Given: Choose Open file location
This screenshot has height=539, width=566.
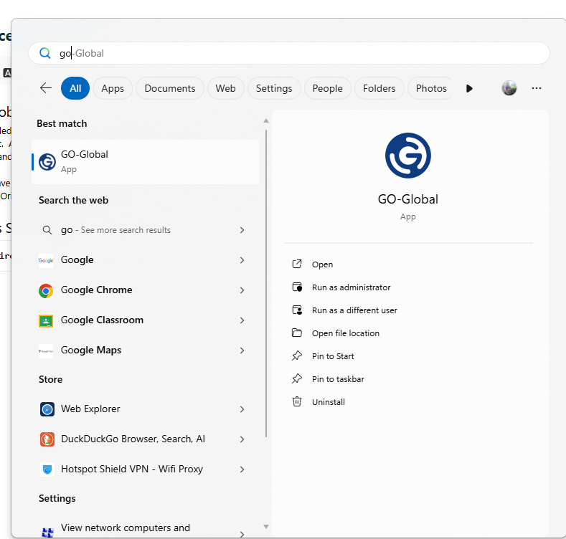Looking at the screenshot, I should (x=346, y=333).
